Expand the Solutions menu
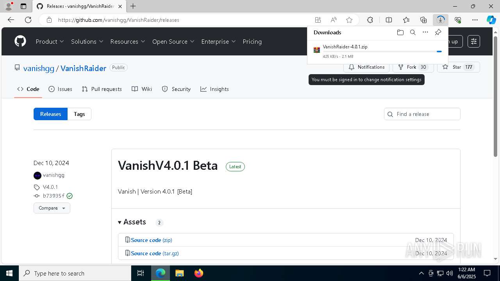The width and height of the screenshot is (500, 281). [x=87, y=41]
